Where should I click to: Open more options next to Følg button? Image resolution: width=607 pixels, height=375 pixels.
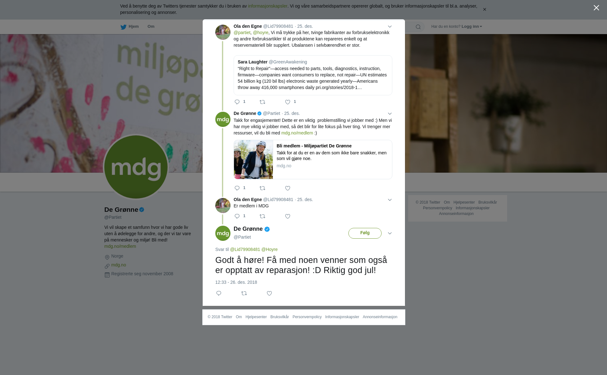pos(390,233)
